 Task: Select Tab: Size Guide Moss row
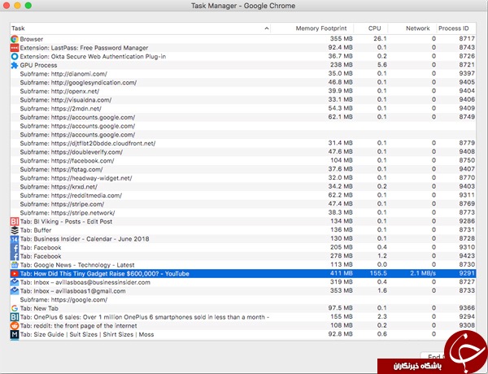(x=242, y=334)
